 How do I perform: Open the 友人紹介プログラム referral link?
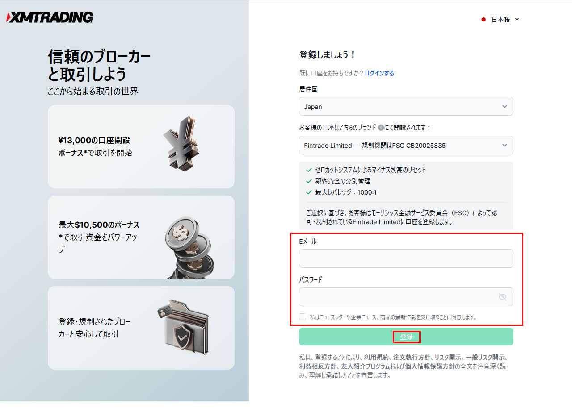365,366
